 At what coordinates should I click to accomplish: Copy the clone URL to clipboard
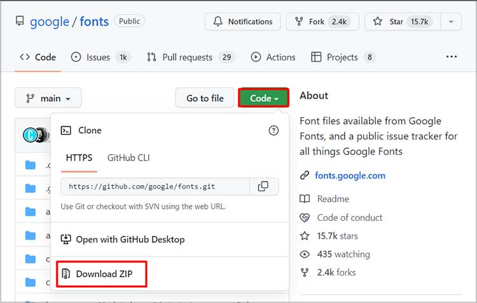[x=263, y=187]
